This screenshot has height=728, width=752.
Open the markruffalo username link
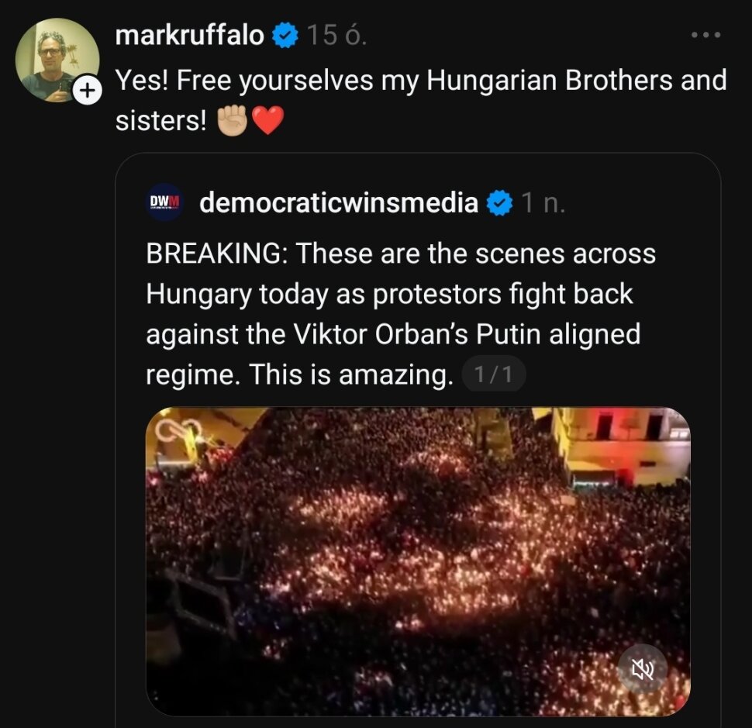coord(189,36)
